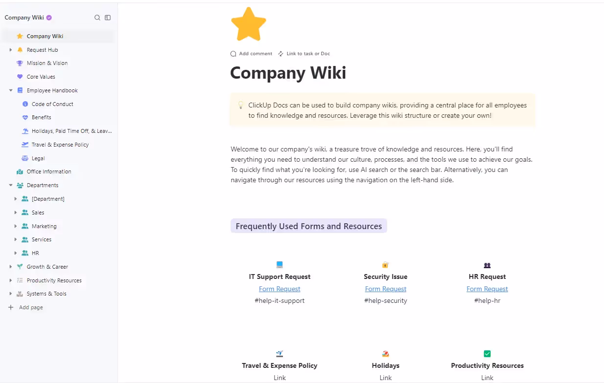Click the Add comment icon

point(233,54)
